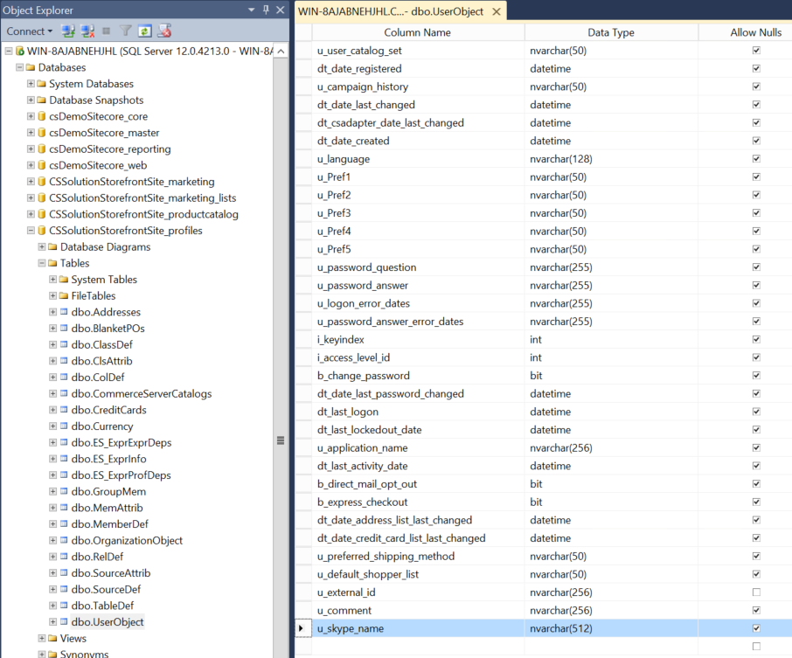The width and height of the screenshot is (792, 658).
Task: Expand the dbo.Addresses table node
Action: pos(52,312)
